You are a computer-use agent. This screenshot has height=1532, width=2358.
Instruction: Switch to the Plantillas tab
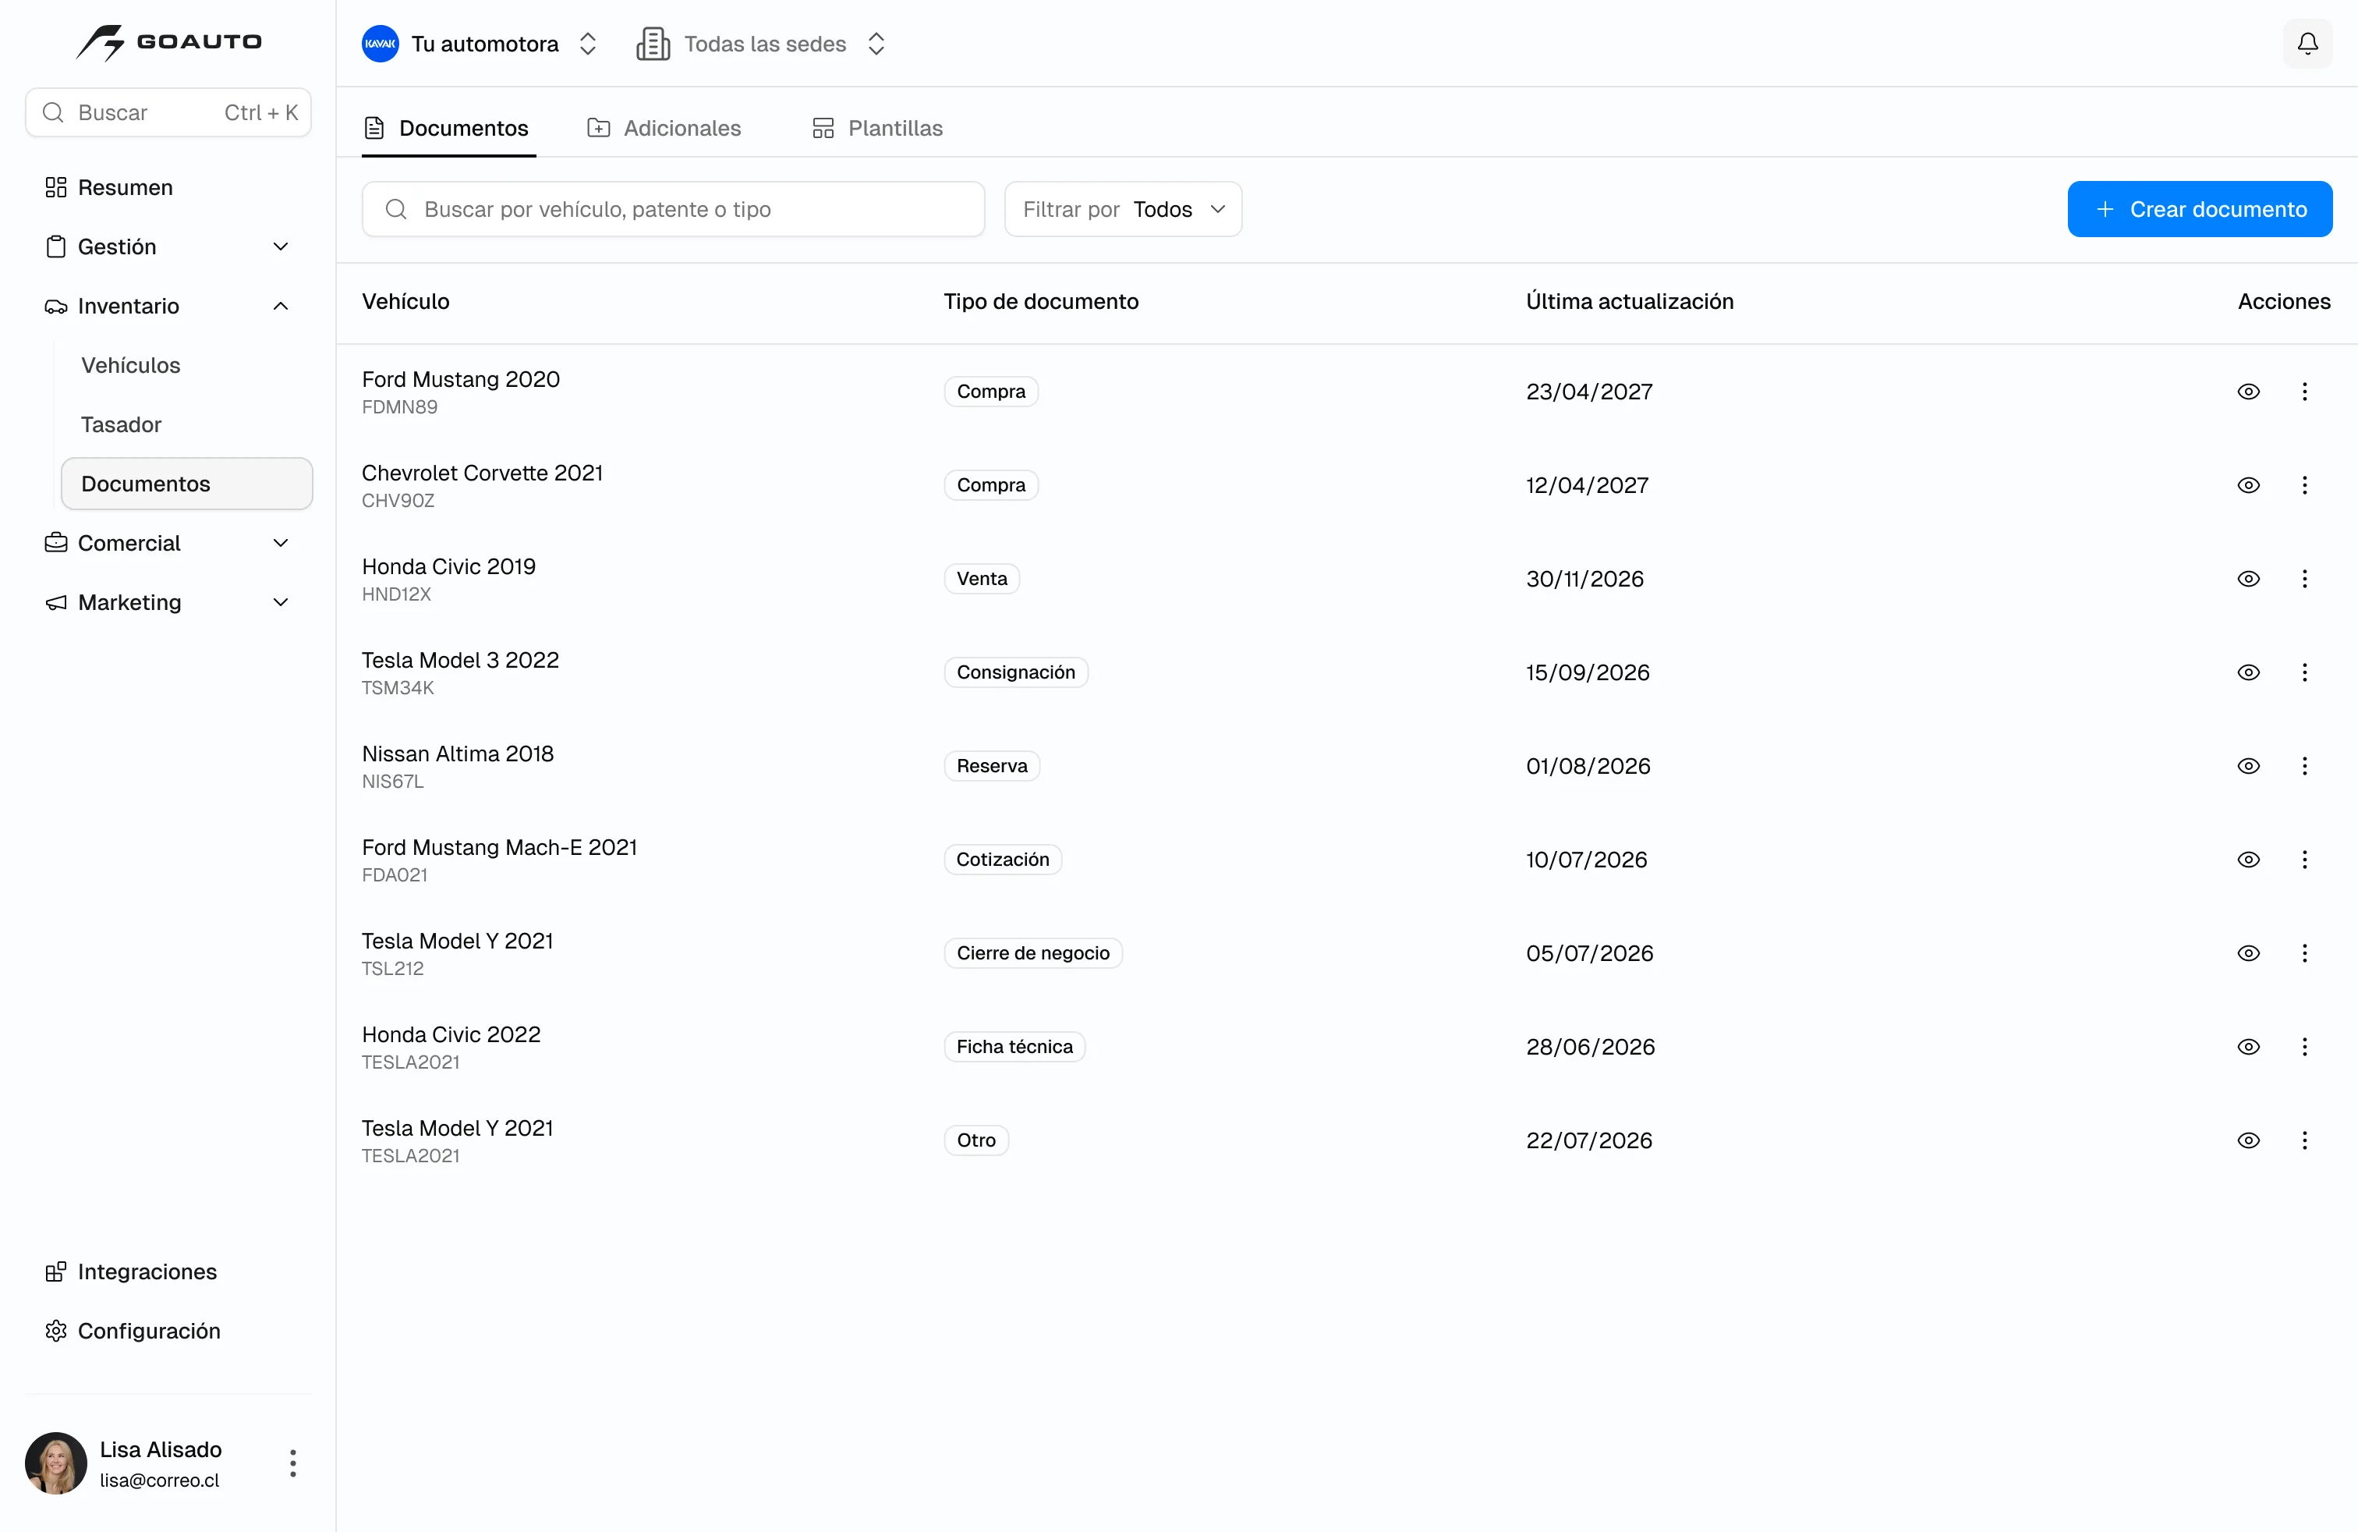(x=878, y=128)
